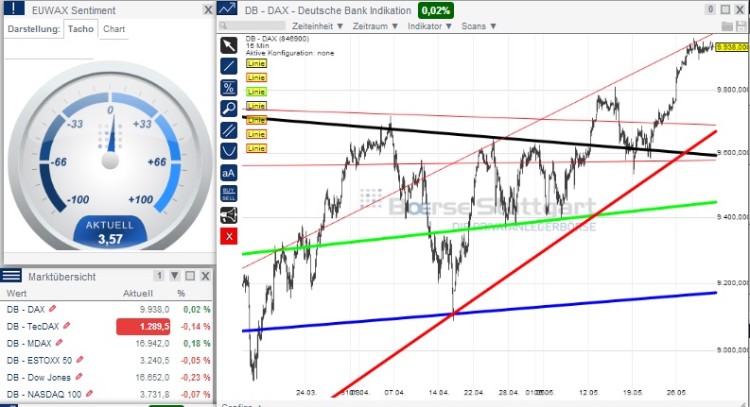The height and width of the screenshot is (407, 750).
Task: Switch to the Chart display tab
Action: (113, 28)
